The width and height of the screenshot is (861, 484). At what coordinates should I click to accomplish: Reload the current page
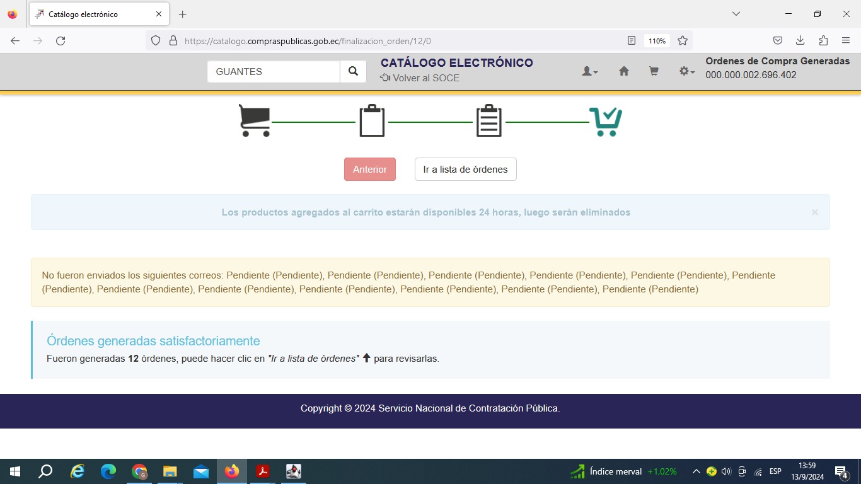point(61,41)
